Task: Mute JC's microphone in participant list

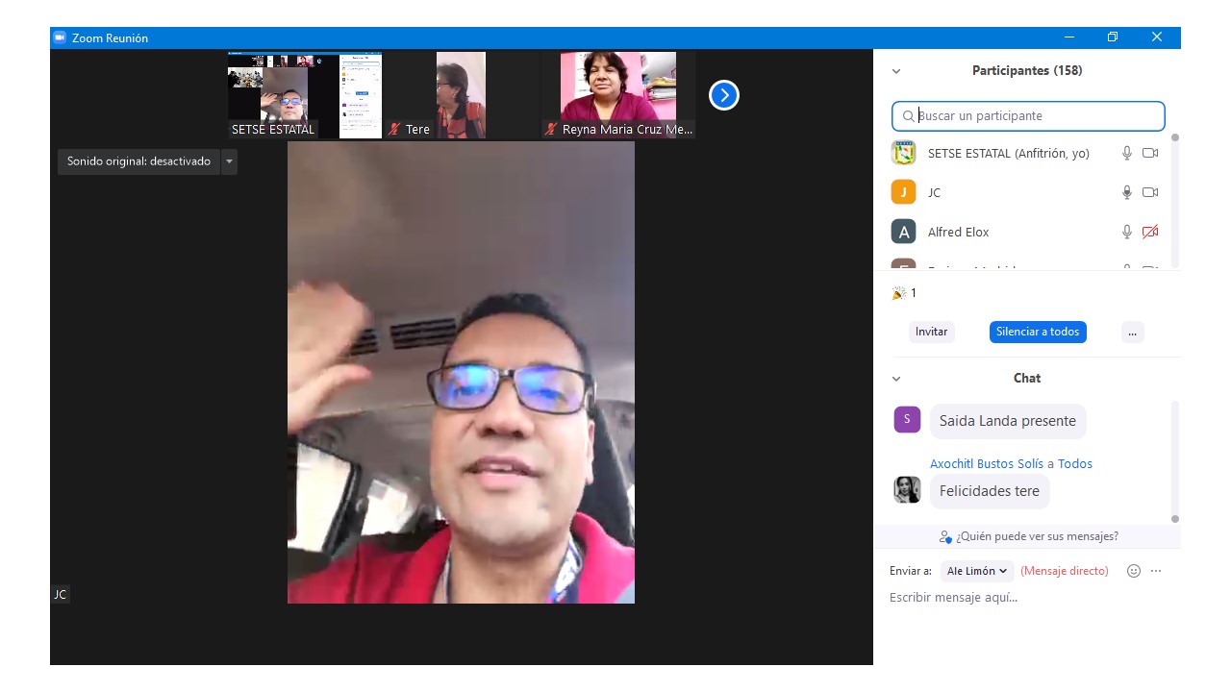Action: click(x=1127, y=192)
